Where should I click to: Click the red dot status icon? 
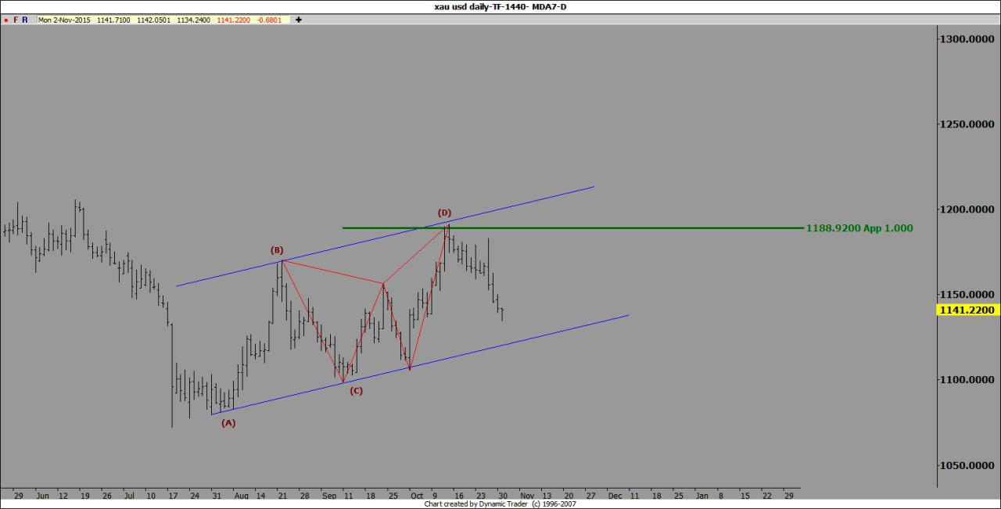click(x=5, y=20)
